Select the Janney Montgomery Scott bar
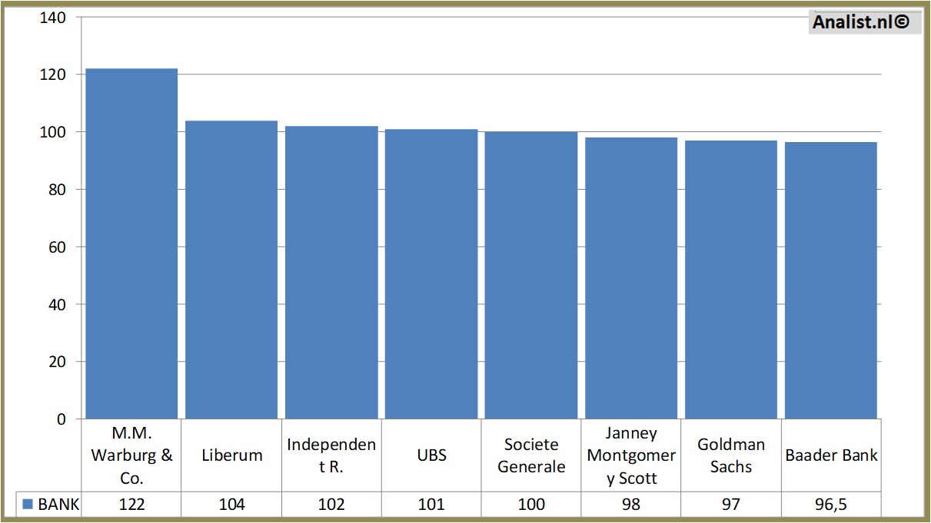 tap(631, 278)
